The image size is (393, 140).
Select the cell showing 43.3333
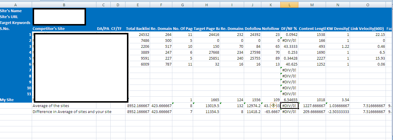[289, 47]
